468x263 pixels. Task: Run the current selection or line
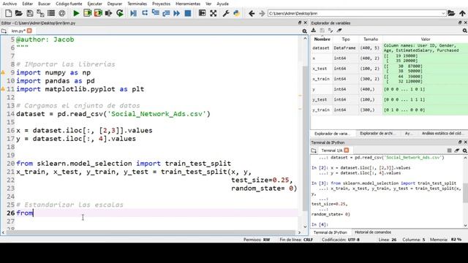tap(109, 13)
